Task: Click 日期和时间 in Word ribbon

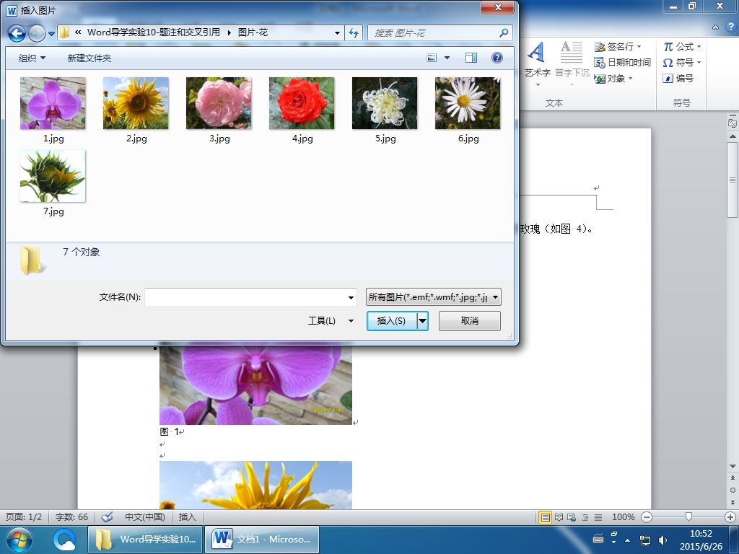Action: tap(622, 62)
